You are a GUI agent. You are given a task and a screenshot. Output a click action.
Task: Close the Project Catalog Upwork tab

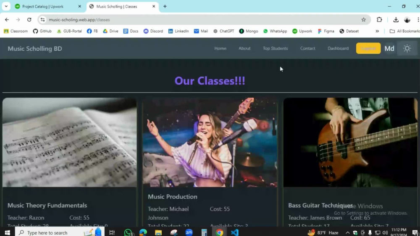tap(79, 6)
